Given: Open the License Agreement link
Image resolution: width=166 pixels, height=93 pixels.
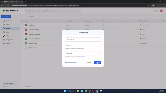Looking at the screenshot, I should [7, 85].
